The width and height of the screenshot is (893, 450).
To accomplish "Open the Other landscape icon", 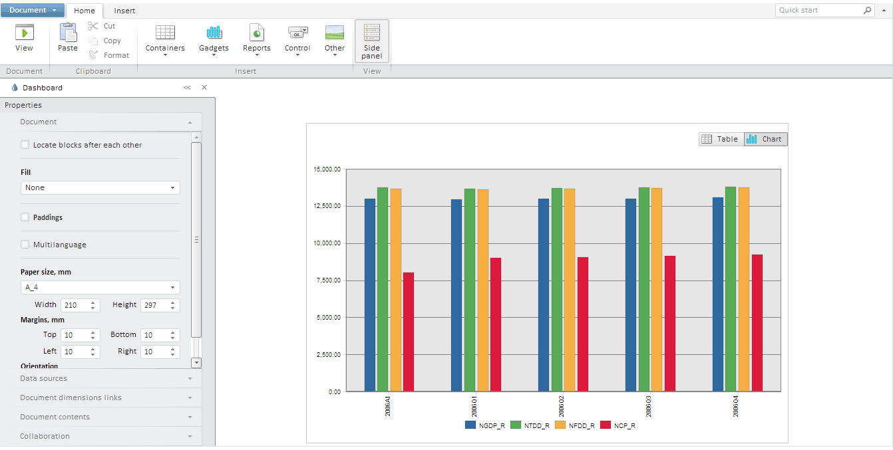I will (x=334, y=32).
